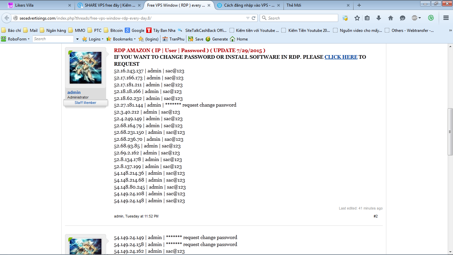Open admin's avatar in post #2
This screenshot has height=255, width=453.
click(x=86, y=68)
